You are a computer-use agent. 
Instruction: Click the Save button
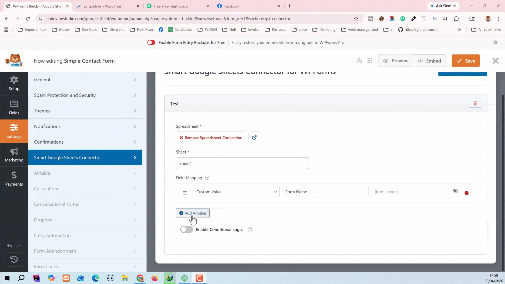(466, 61)
